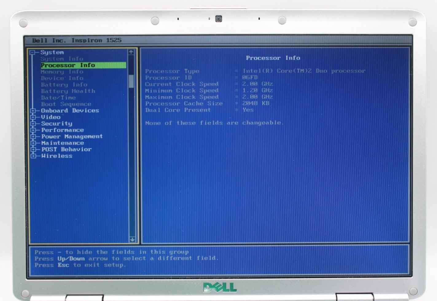The image size is (437, 301).
Task: Click the 'Press Up/Down arrow' hint line
Action: [127, 258]
